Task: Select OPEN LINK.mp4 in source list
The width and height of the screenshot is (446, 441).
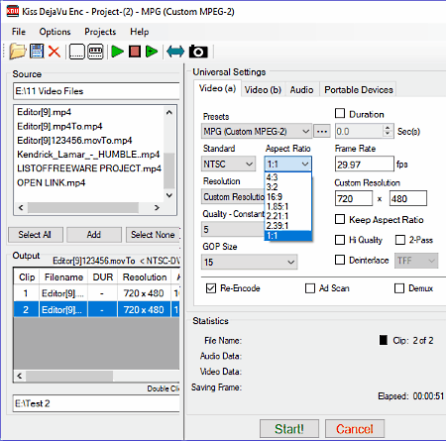Action: pyautogui.click(x=52, y=182)
